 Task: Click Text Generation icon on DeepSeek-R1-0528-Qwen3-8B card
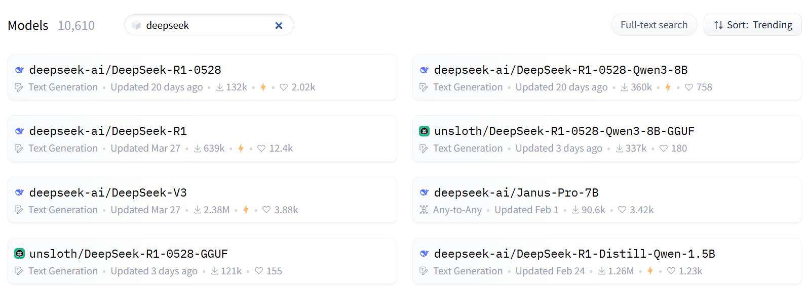pos(424,87)
